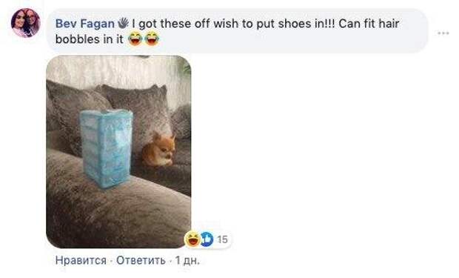Reply to the comment using Ответить
Screen dimensions: 459x278
click(141, 260)
